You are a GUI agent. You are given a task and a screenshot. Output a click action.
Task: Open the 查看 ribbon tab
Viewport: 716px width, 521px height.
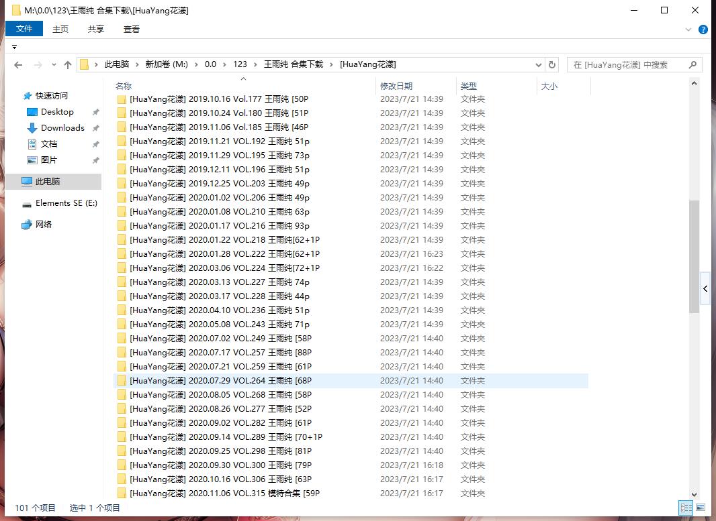click(x=132, y=30)
